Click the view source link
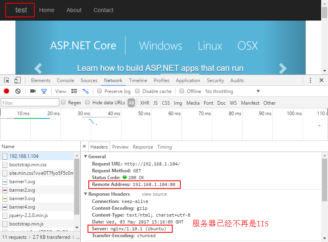 tap(154, 194)
